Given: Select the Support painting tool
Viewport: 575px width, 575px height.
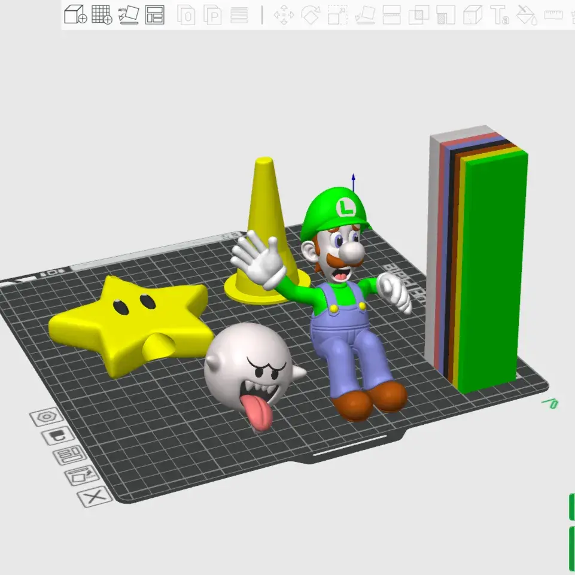Looking at the screenshot, I should pos(446,15).
